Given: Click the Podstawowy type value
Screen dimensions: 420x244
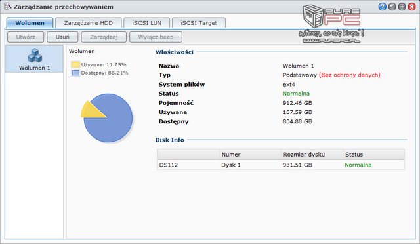Looking at the screenshot, I should pyautogui.click(x=300, y=75).
